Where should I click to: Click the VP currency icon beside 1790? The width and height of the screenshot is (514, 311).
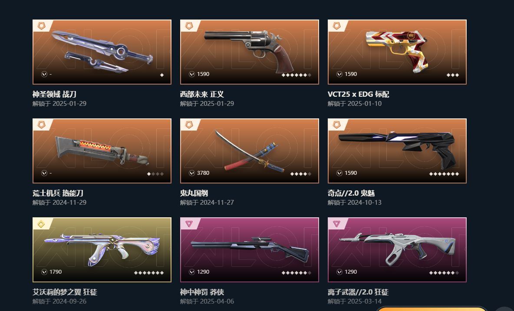click(x=44, y=272)
